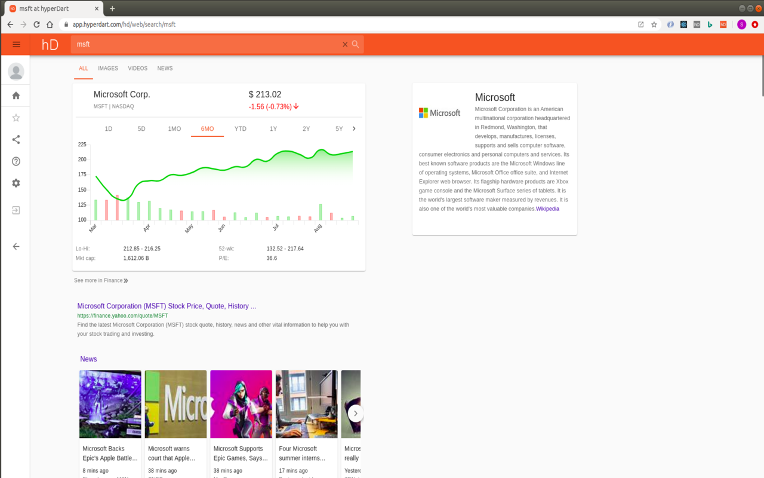Screen dimensions: 764x478
Task: Click the blue swirl extension icon
Action: 670,24
